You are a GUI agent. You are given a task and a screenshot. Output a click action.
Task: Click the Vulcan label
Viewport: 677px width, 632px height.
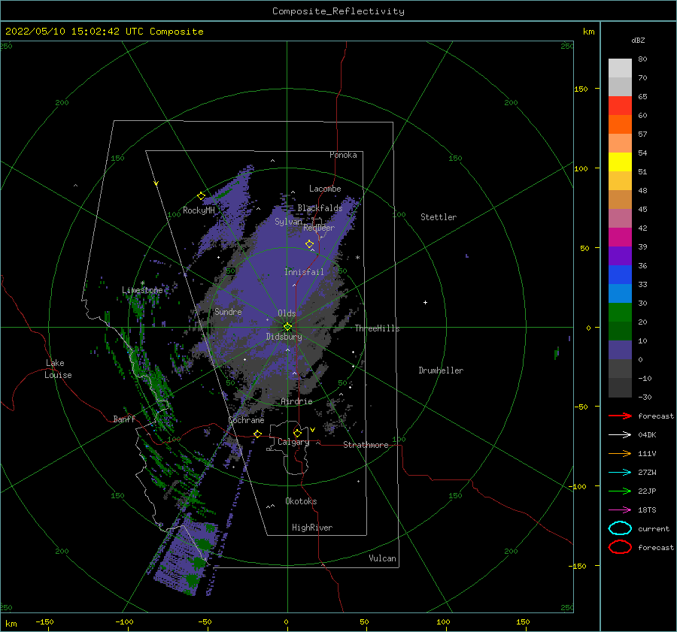tap(383, 558)
